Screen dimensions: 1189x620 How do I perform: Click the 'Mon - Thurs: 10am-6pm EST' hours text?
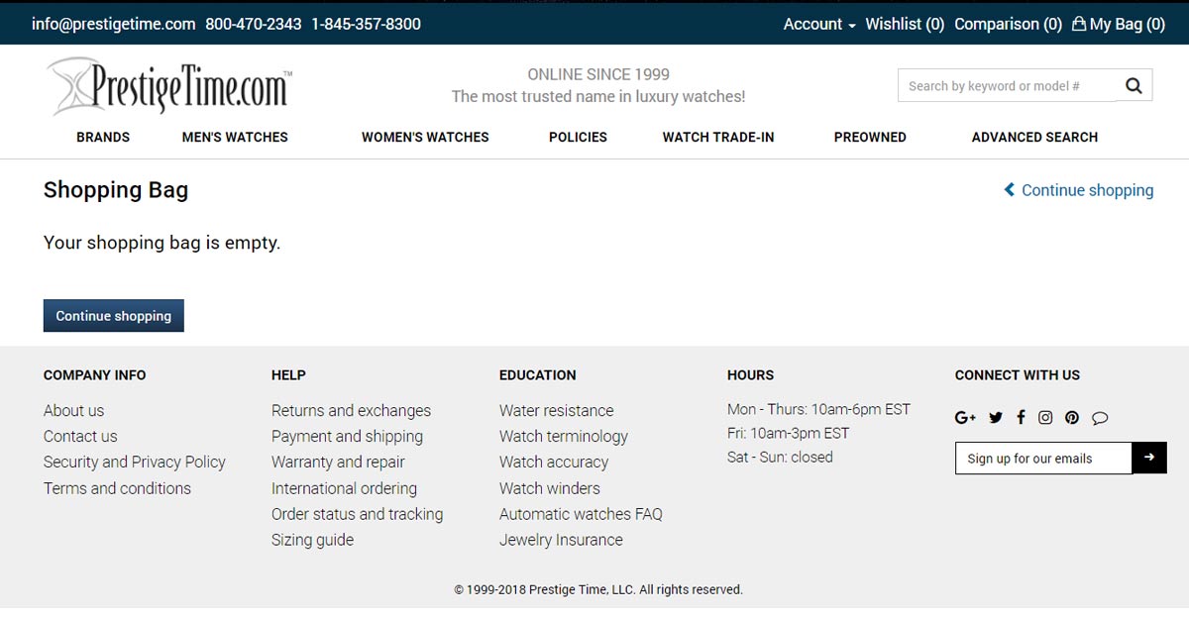click(818, 409)
